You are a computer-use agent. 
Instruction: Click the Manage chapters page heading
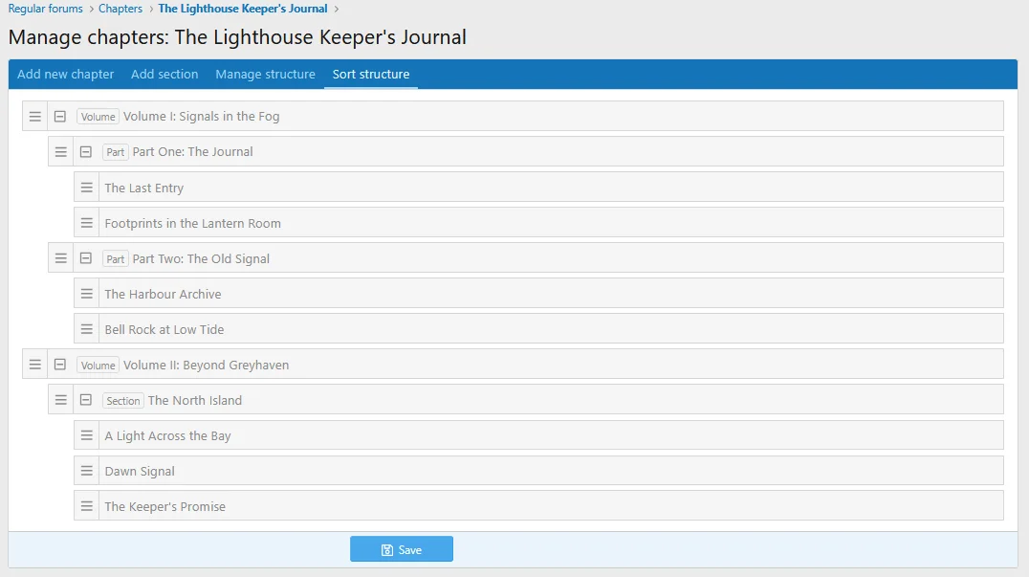237,37
